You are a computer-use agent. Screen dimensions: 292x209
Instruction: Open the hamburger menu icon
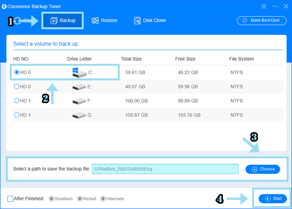click(x=264, y=6)
